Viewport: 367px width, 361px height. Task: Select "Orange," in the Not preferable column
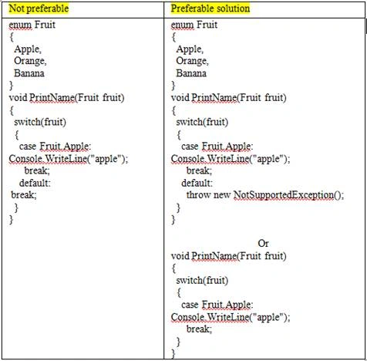(30, 61)
